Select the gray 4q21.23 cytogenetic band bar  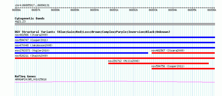pos(115,24)
